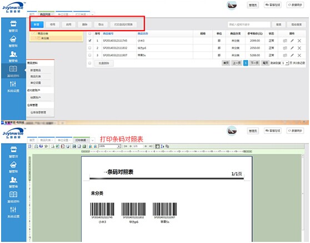Click the 打印条码对照表 button
Image resolution: width=310 pixels, height=243 pixels.
pos(123,24)
